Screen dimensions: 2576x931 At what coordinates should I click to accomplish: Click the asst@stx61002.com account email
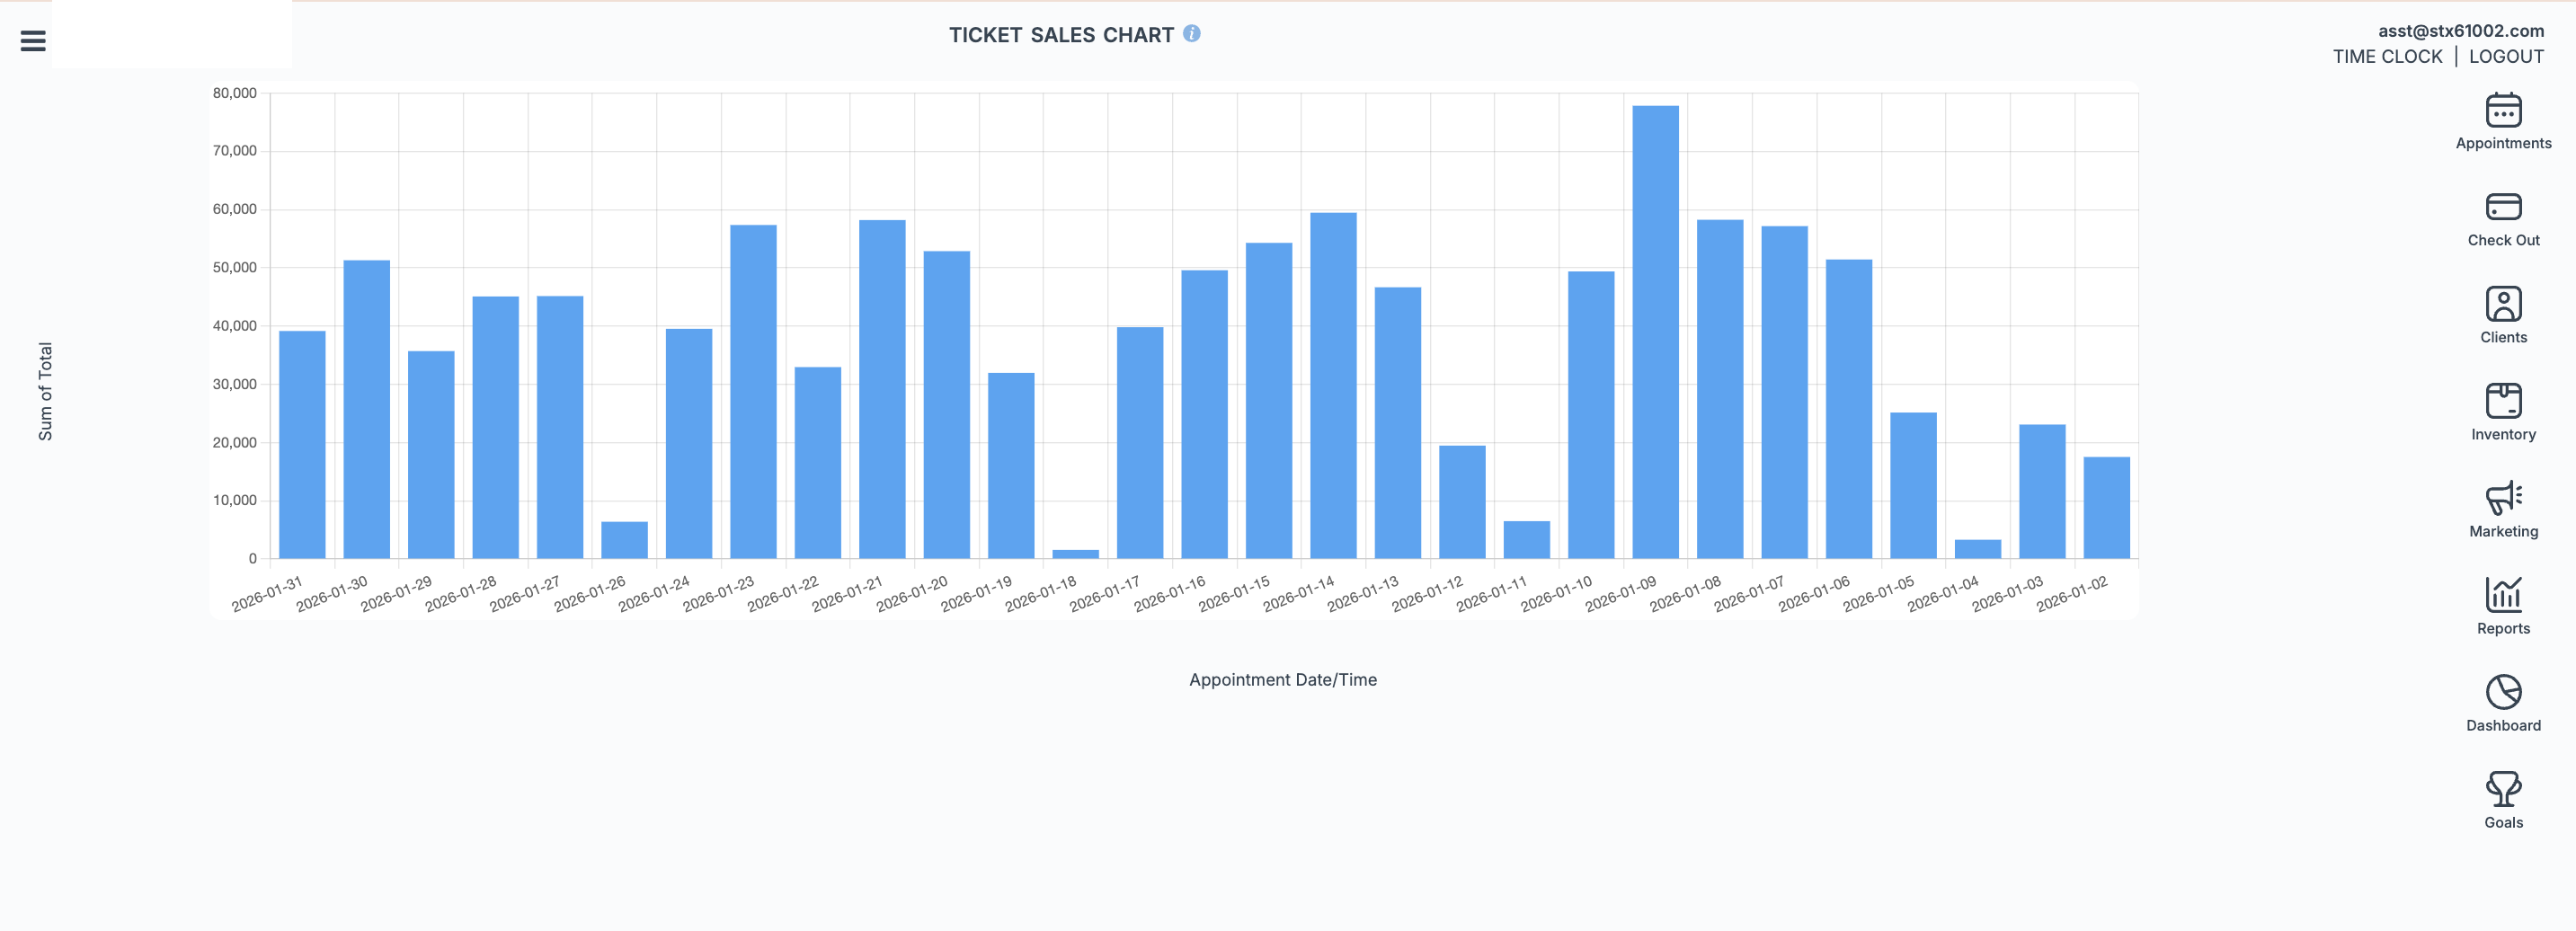(2460, 31)
